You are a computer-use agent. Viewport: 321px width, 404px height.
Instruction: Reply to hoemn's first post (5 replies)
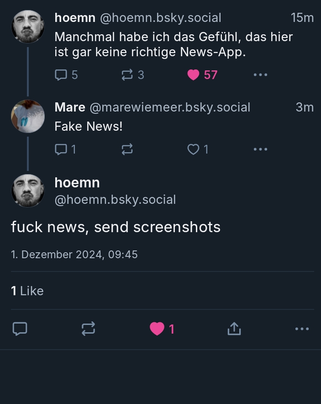pyautogui.click(x=61, y=75)
